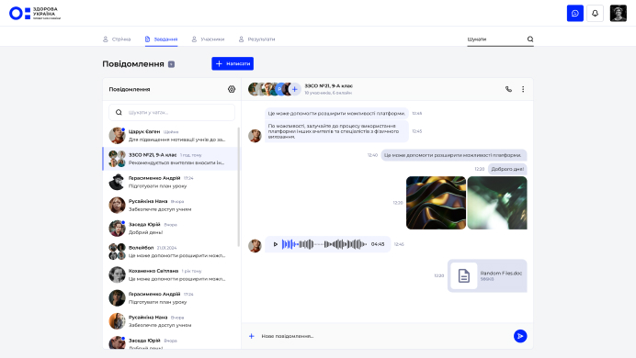Open the Random Files.doc document icon

(463, 275)
